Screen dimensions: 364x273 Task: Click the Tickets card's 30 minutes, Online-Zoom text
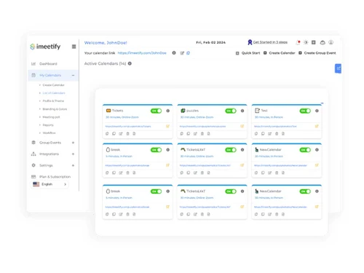[122, 117]
